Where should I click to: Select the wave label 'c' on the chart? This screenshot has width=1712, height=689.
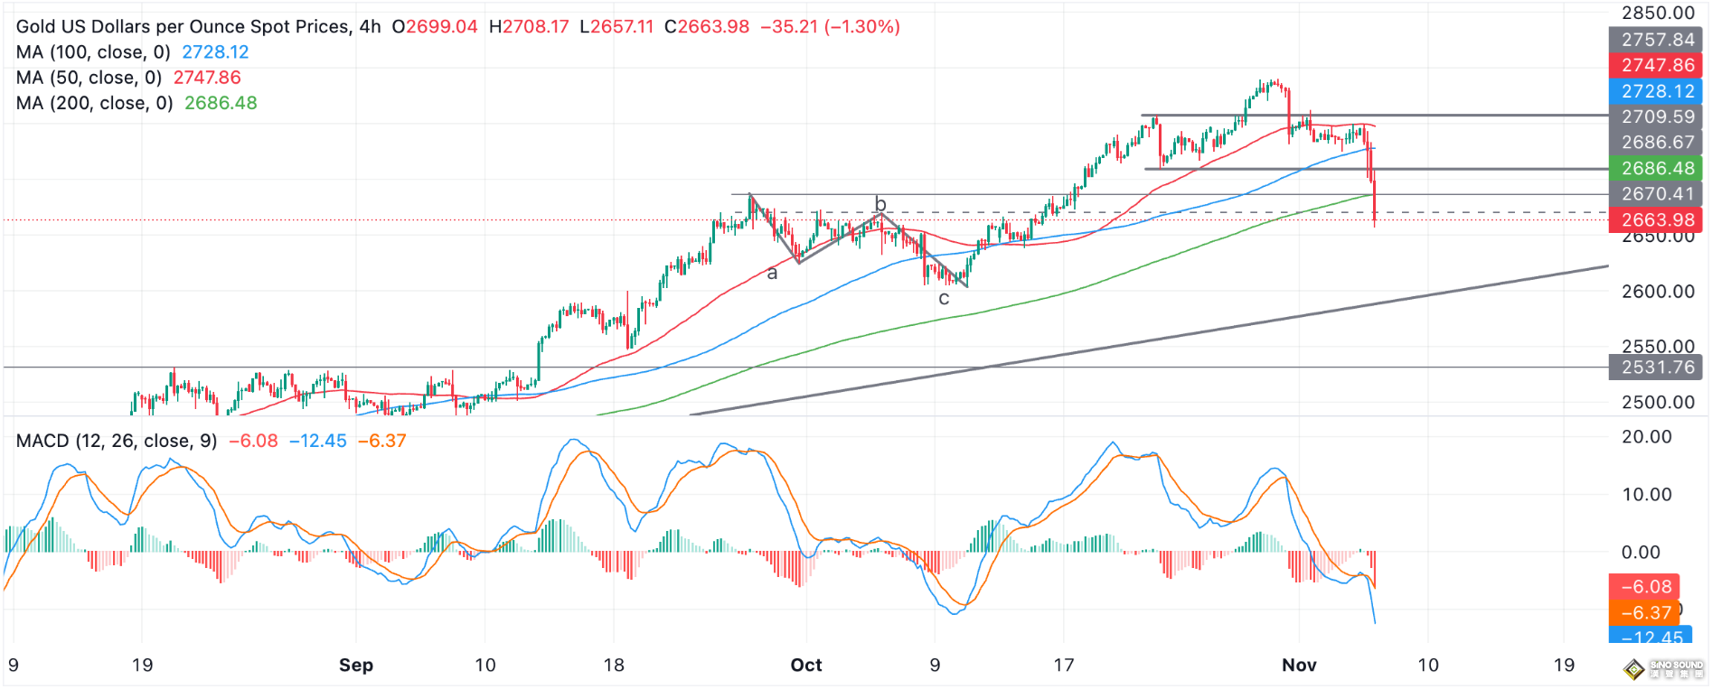tap(944, 298)
